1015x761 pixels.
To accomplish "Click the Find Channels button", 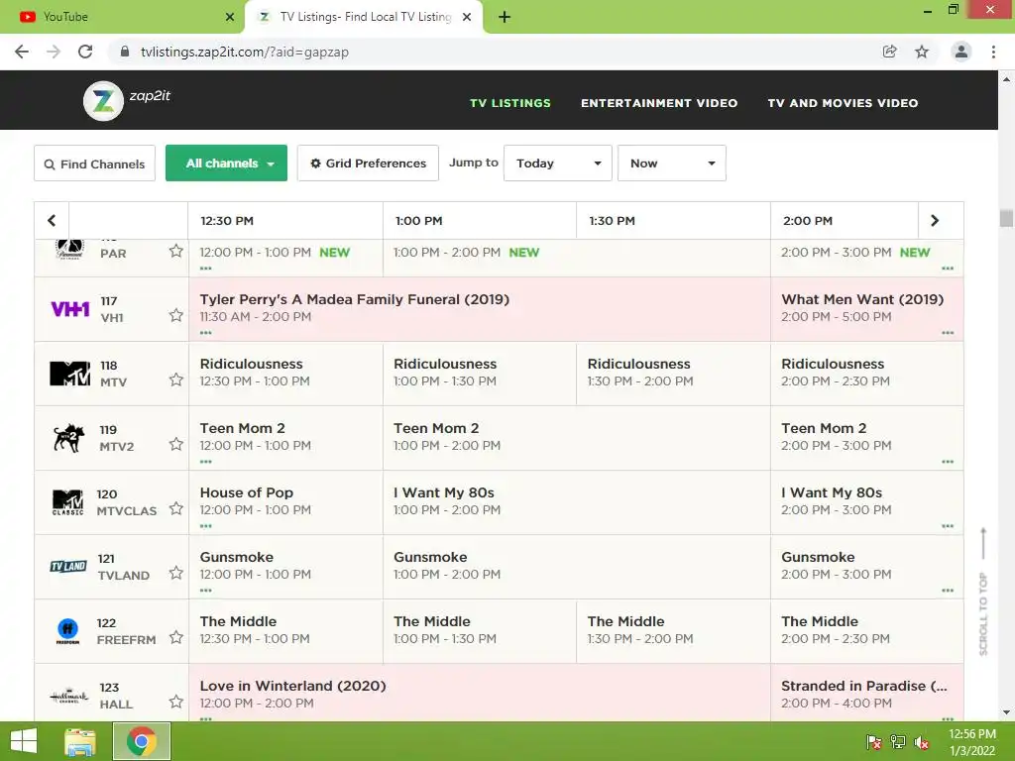I will click(94, 163).
